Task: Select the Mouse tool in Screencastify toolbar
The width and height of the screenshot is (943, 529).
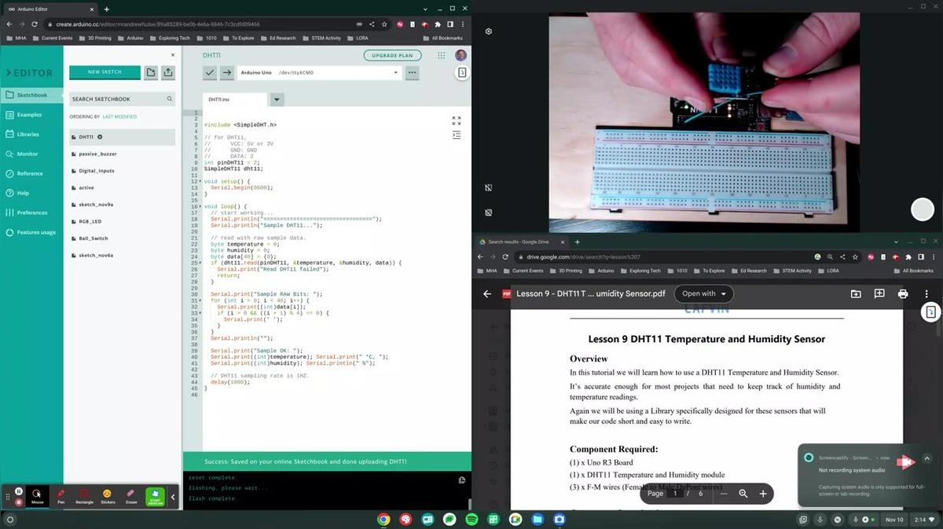Action: [x=37, y=496]
